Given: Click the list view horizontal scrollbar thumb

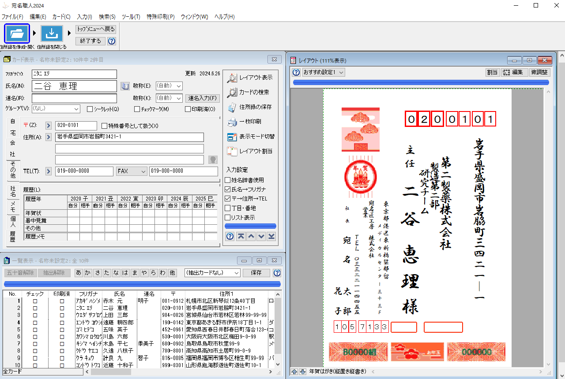Looking at the screenshot, I should pyautogui.click(x=110, y=372).
